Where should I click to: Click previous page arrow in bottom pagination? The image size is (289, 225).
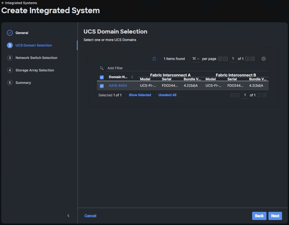[238, 95]
